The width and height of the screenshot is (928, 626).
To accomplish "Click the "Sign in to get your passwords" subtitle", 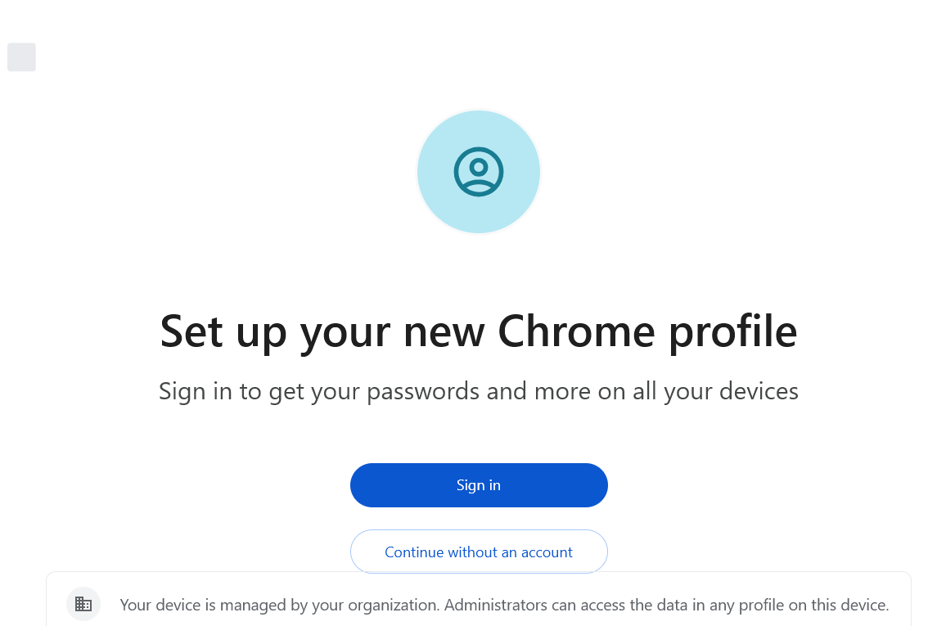I will click(x=479, y=391).
